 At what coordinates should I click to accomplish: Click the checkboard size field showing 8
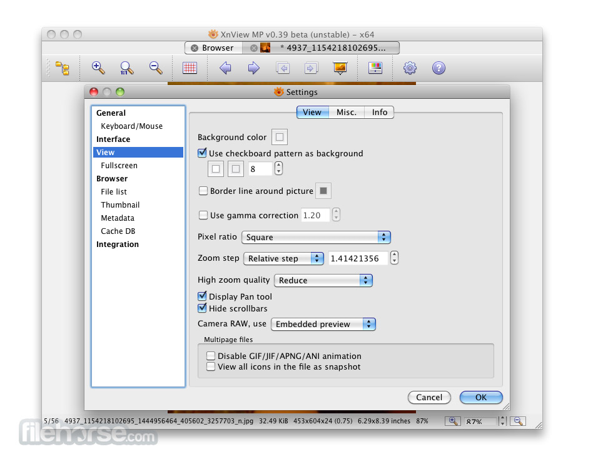tap(260, 169)
